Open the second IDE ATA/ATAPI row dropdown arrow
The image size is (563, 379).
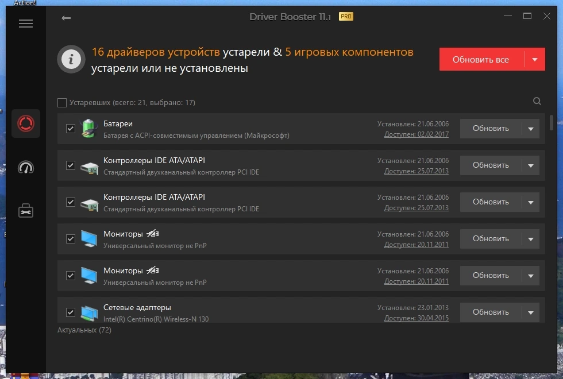[531, 202]
